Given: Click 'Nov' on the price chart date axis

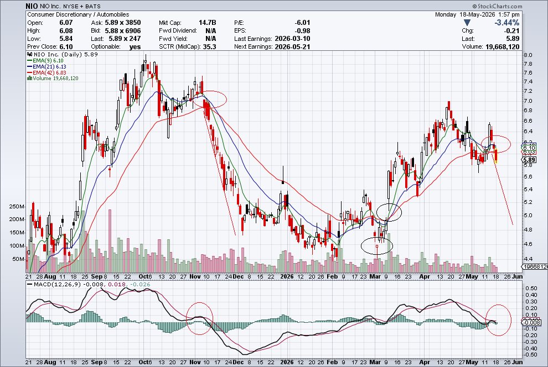Looking at the screenshot, I should point(195,276).
